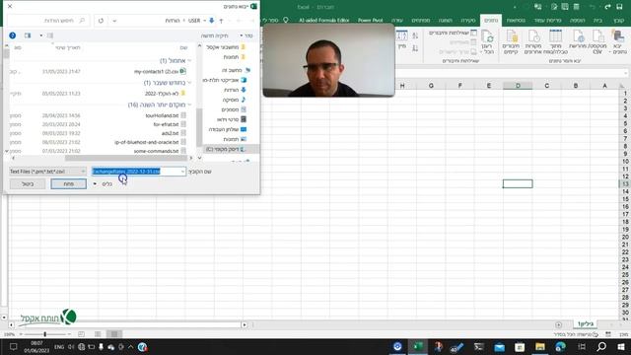Add a new sheet with plus icon

click(x=558, y=324)
